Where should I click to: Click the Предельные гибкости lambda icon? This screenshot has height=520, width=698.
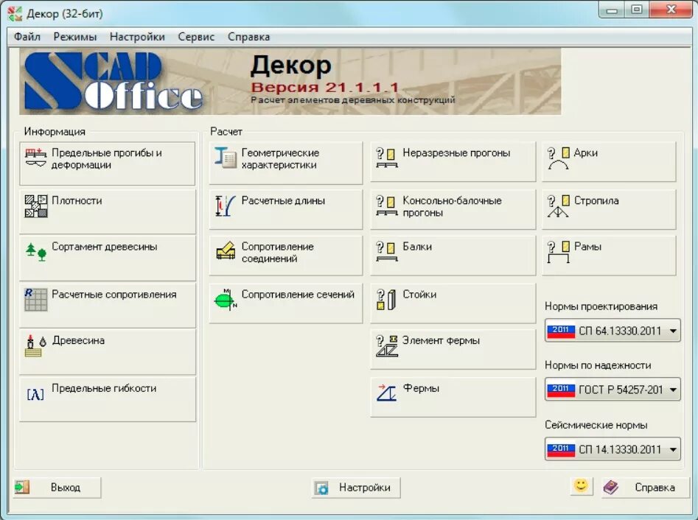tap(35, 394)
